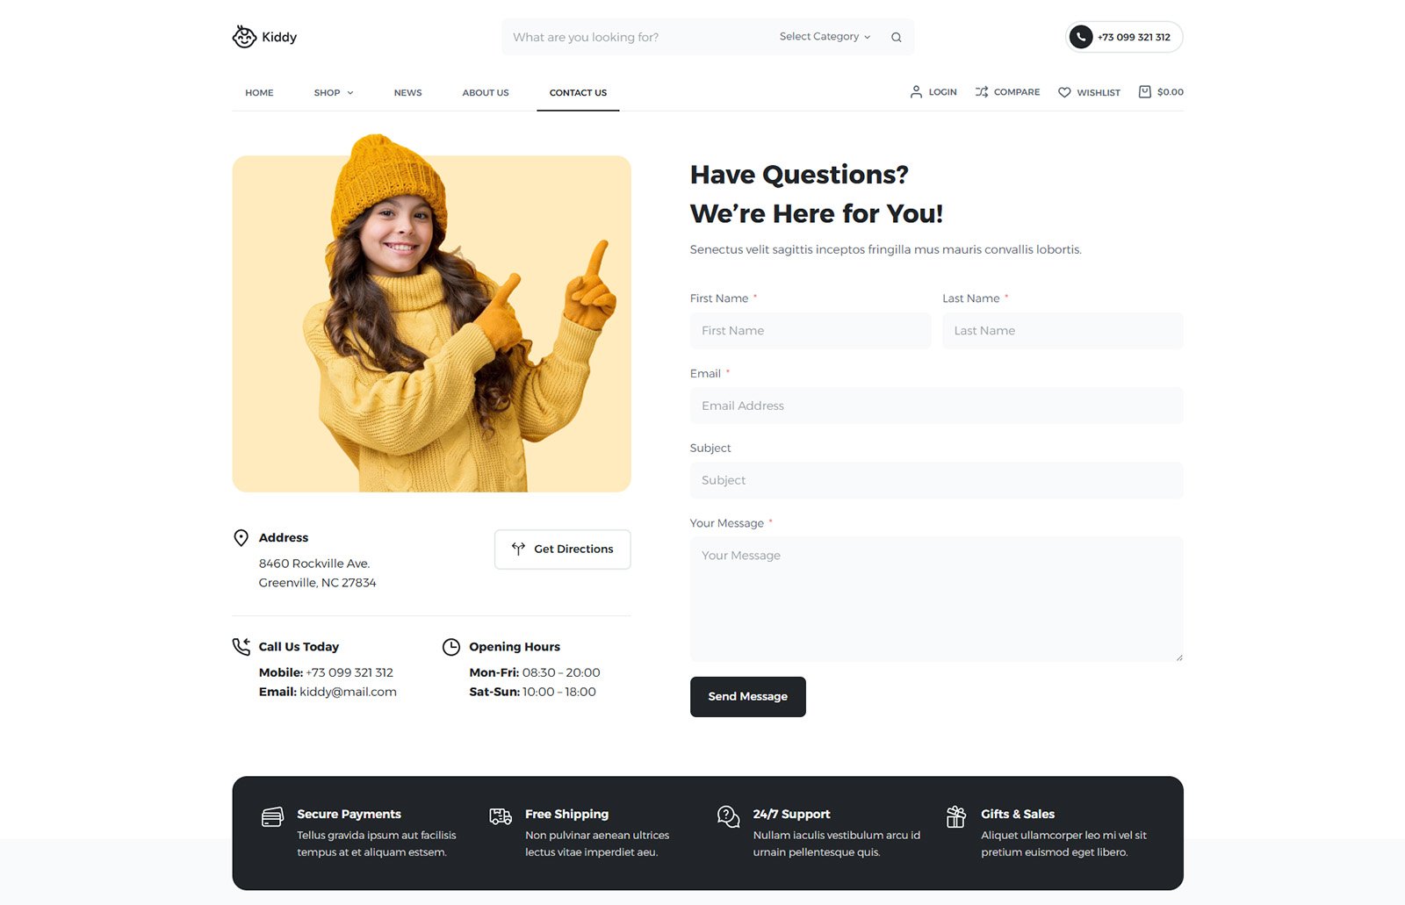
Task: Open the shopping cart icon
Action: (1144, 92)
